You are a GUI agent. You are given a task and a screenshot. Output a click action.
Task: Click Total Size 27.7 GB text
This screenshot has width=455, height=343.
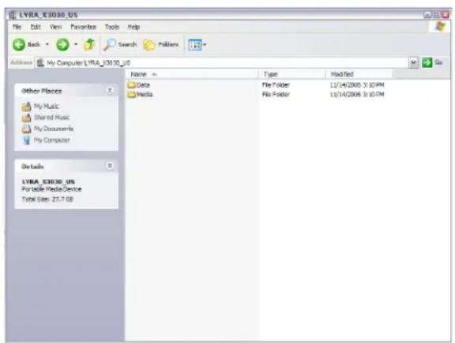(x=47, y=199)
